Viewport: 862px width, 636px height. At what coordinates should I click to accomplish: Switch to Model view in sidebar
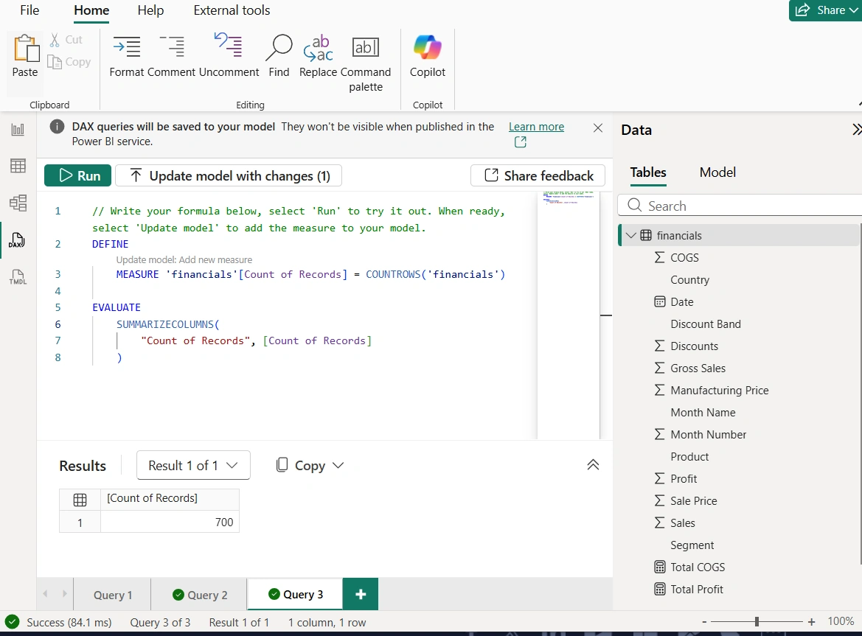pos(18,203)
